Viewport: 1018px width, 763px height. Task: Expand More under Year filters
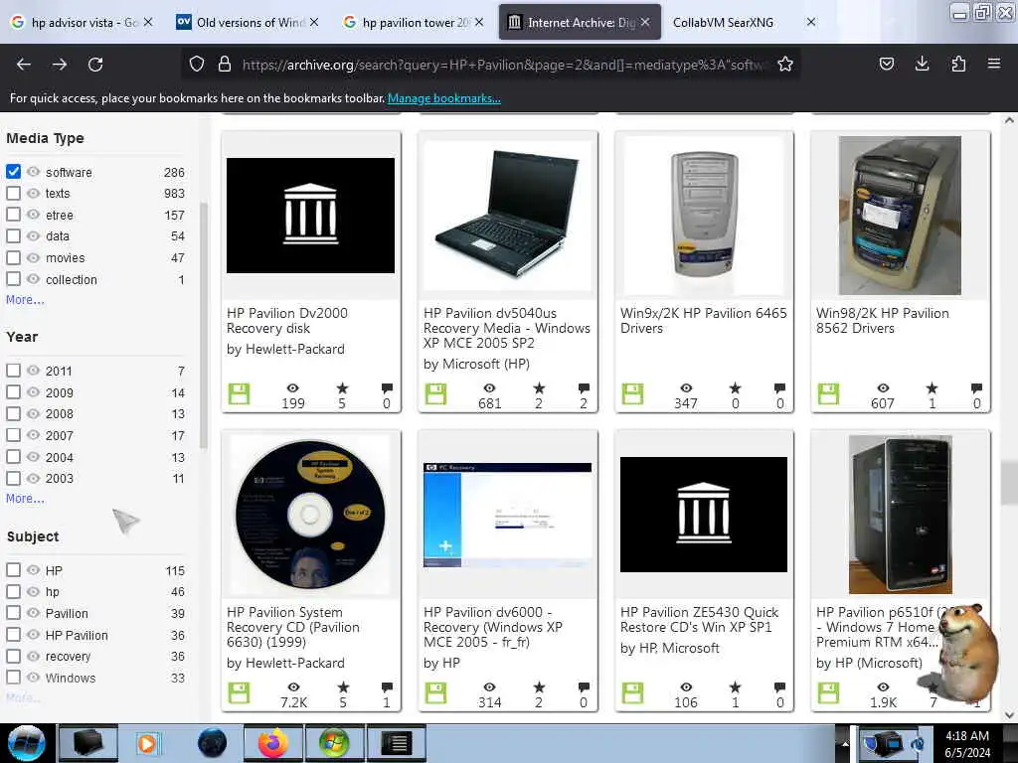tap(25, 499)
